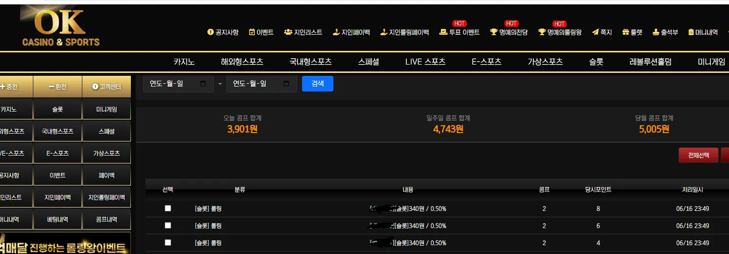Screen dimensions: 729x254
Task: Open 명예의전당 trophy icon link
Action: click(x=494, y=32)
